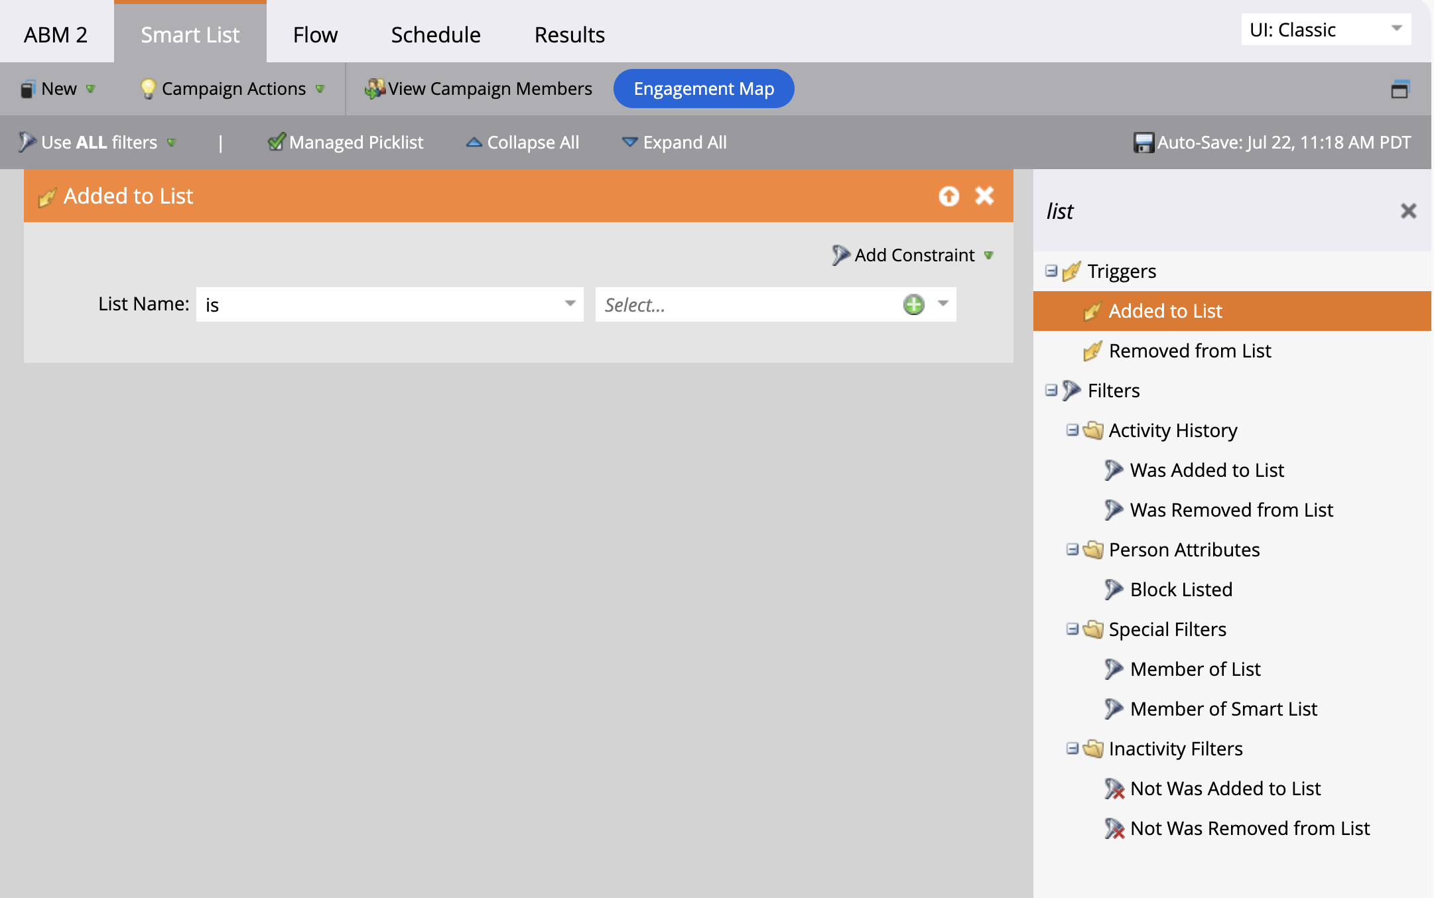
Task: Click the green plus icon in Select field
Action: tap(914, 304)
